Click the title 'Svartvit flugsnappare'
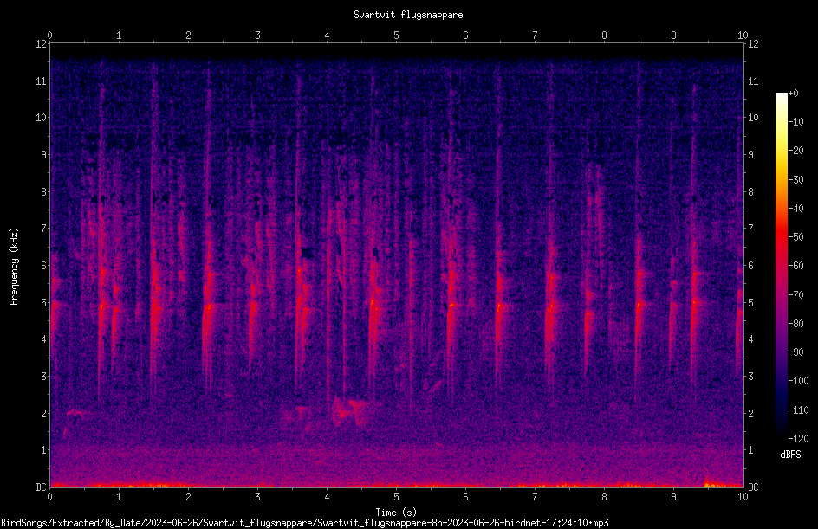This screenshot has height=529, width=818. (408, 15)
